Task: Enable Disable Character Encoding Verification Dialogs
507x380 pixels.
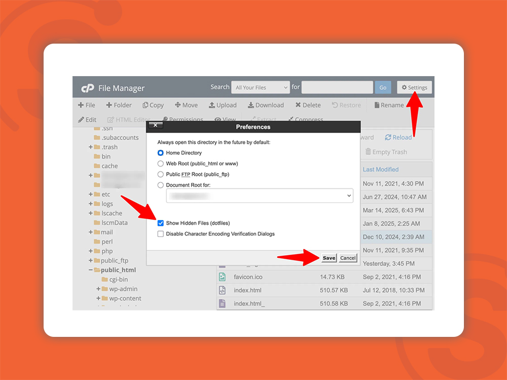Action: coord(160,234)
